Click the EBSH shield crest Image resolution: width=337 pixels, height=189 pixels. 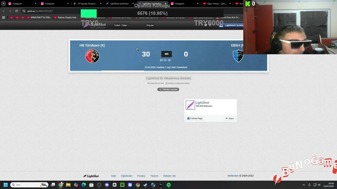click(x=238, y=56)
